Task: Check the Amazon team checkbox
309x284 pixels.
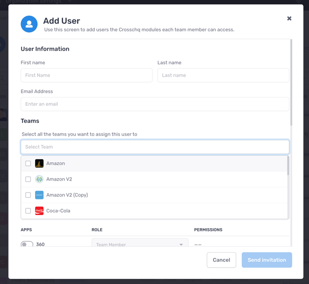Action: coord(28,163)
